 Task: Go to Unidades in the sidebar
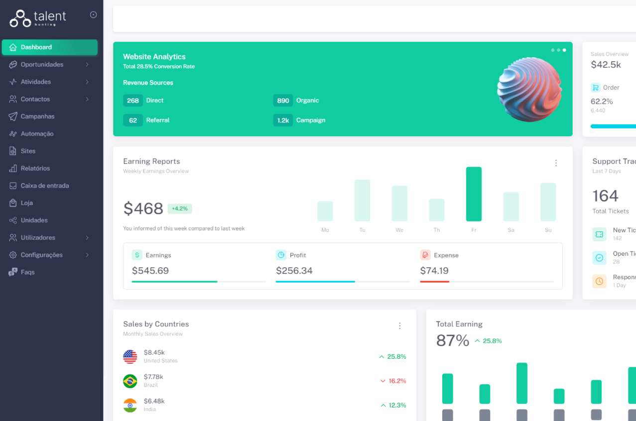[34, 220]
